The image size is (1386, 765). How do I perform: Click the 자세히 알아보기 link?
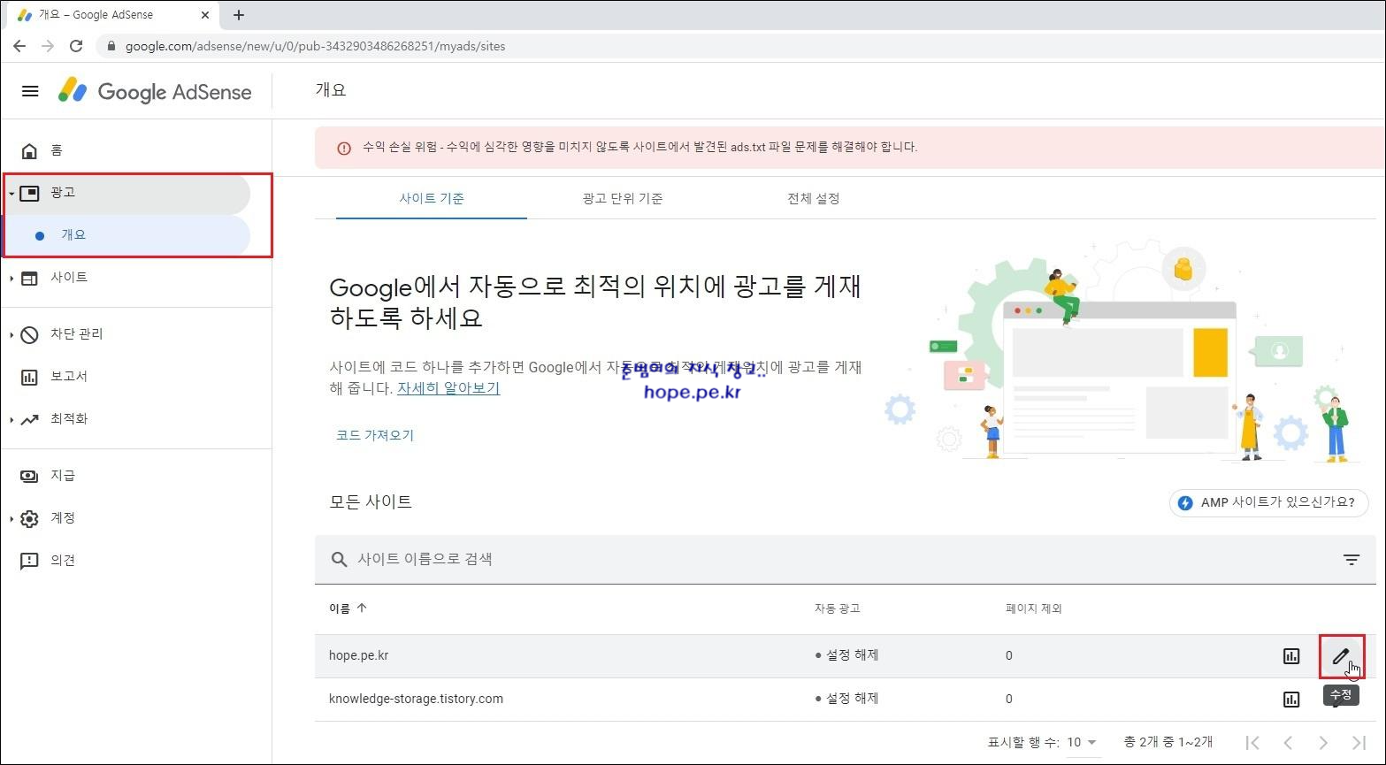click(x=448, y=388)
